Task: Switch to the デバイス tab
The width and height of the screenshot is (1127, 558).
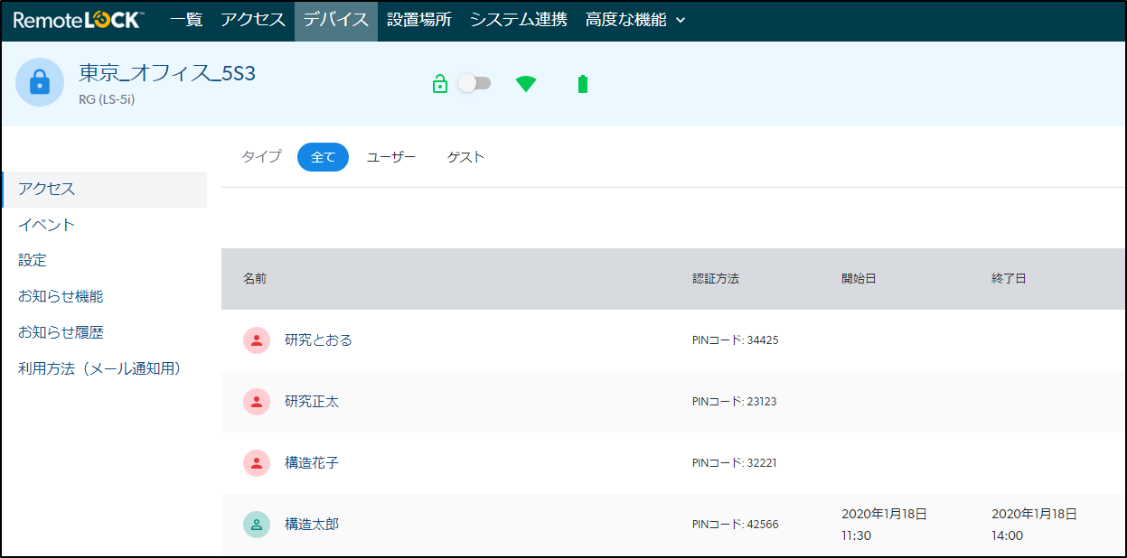Action: [335, 18]
